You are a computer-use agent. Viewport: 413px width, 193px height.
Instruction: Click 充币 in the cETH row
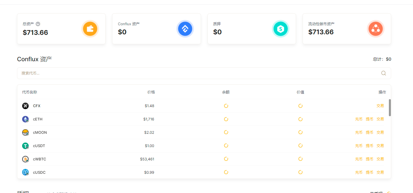pyautogui.click(x=359, y=119)
